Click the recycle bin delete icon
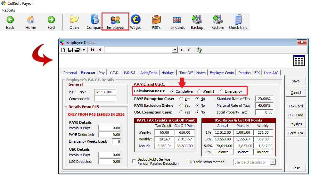The width and height of the screenshot is (311, 176). click(199, 50)
